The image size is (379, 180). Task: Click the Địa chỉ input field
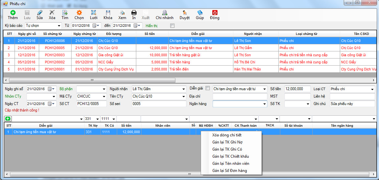click(240, 97)
